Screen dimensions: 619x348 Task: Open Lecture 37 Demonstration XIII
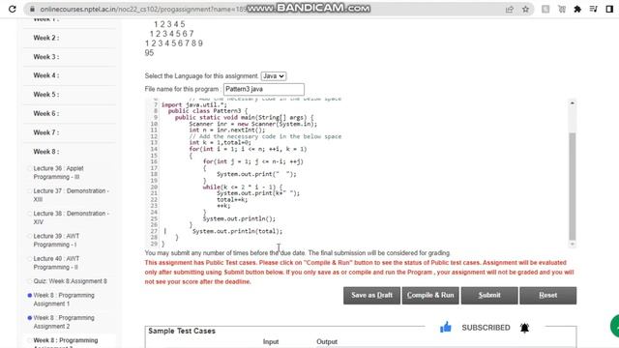click(71, 195)
